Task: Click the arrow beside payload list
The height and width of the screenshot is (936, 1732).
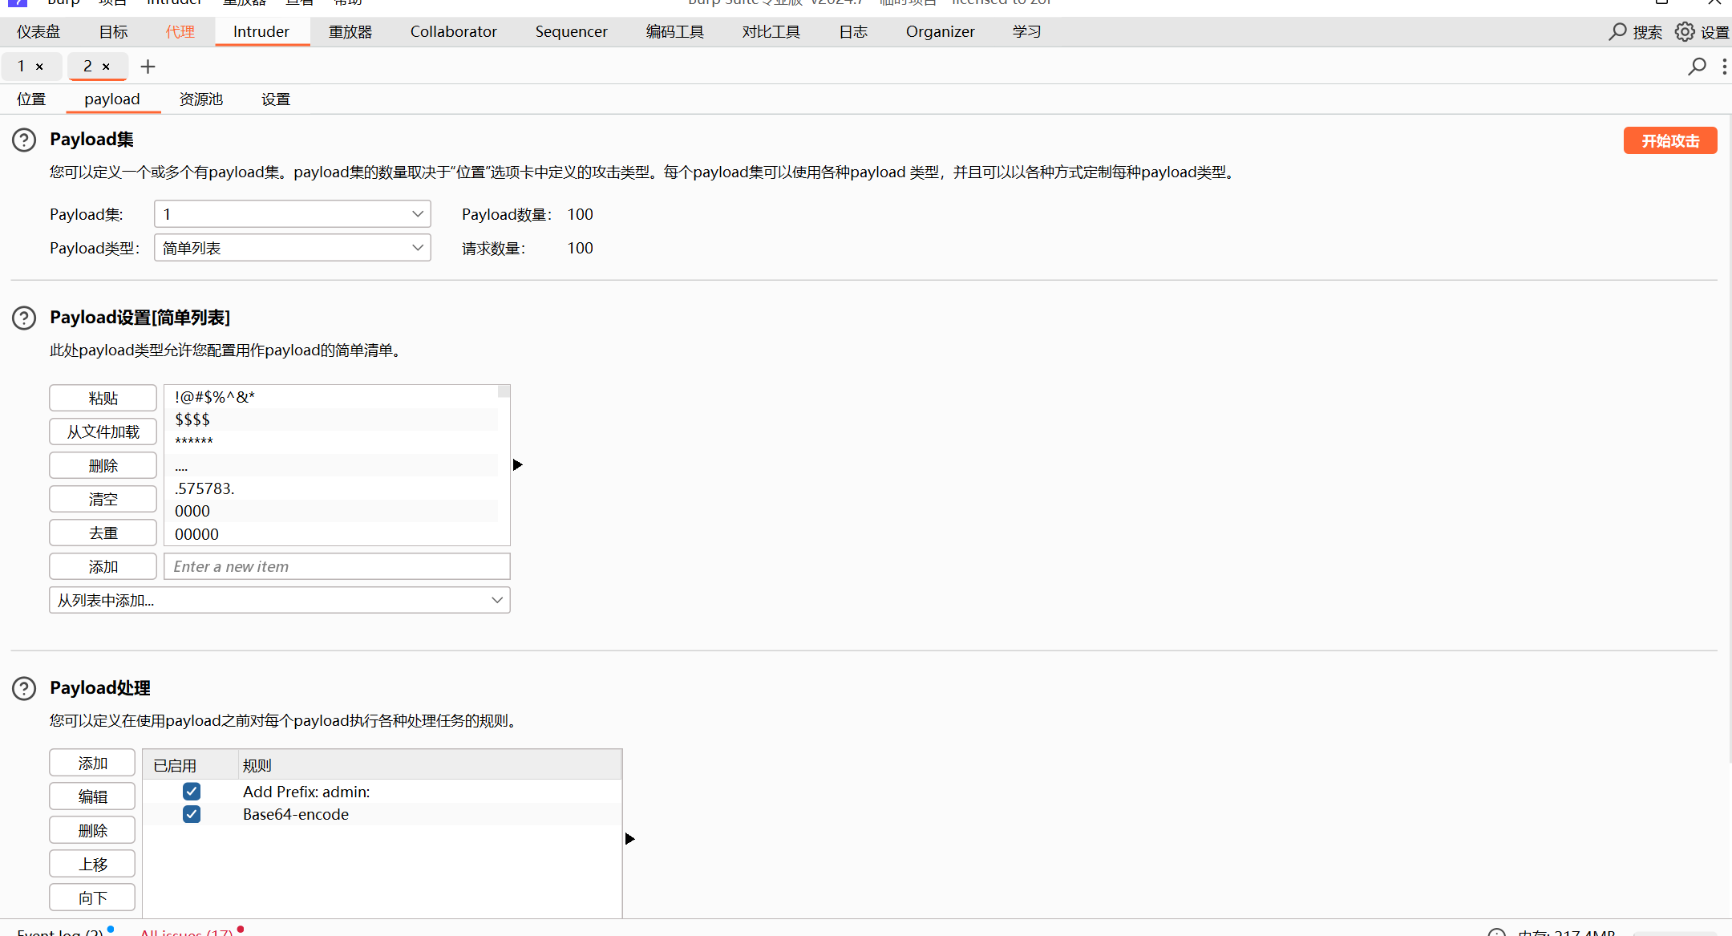Action: point(518,465)
